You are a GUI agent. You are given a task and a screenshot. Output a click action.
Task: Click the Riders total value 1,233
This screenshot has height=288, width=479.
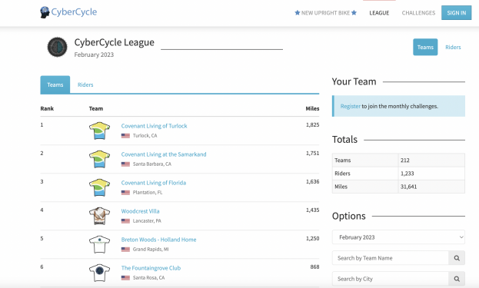tap(407, 174)
